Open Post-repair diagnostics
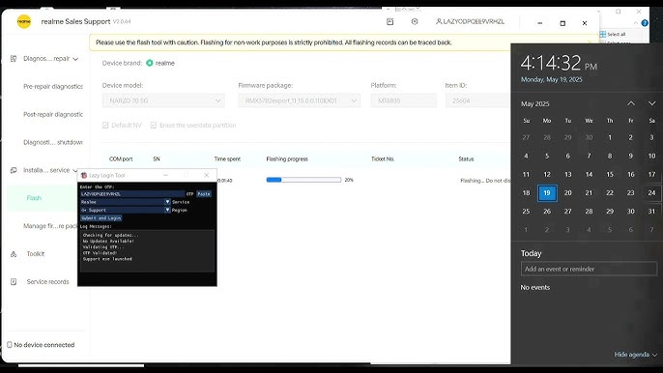The height and width of the screenshot is (373, 663). [x=53, y=114]
